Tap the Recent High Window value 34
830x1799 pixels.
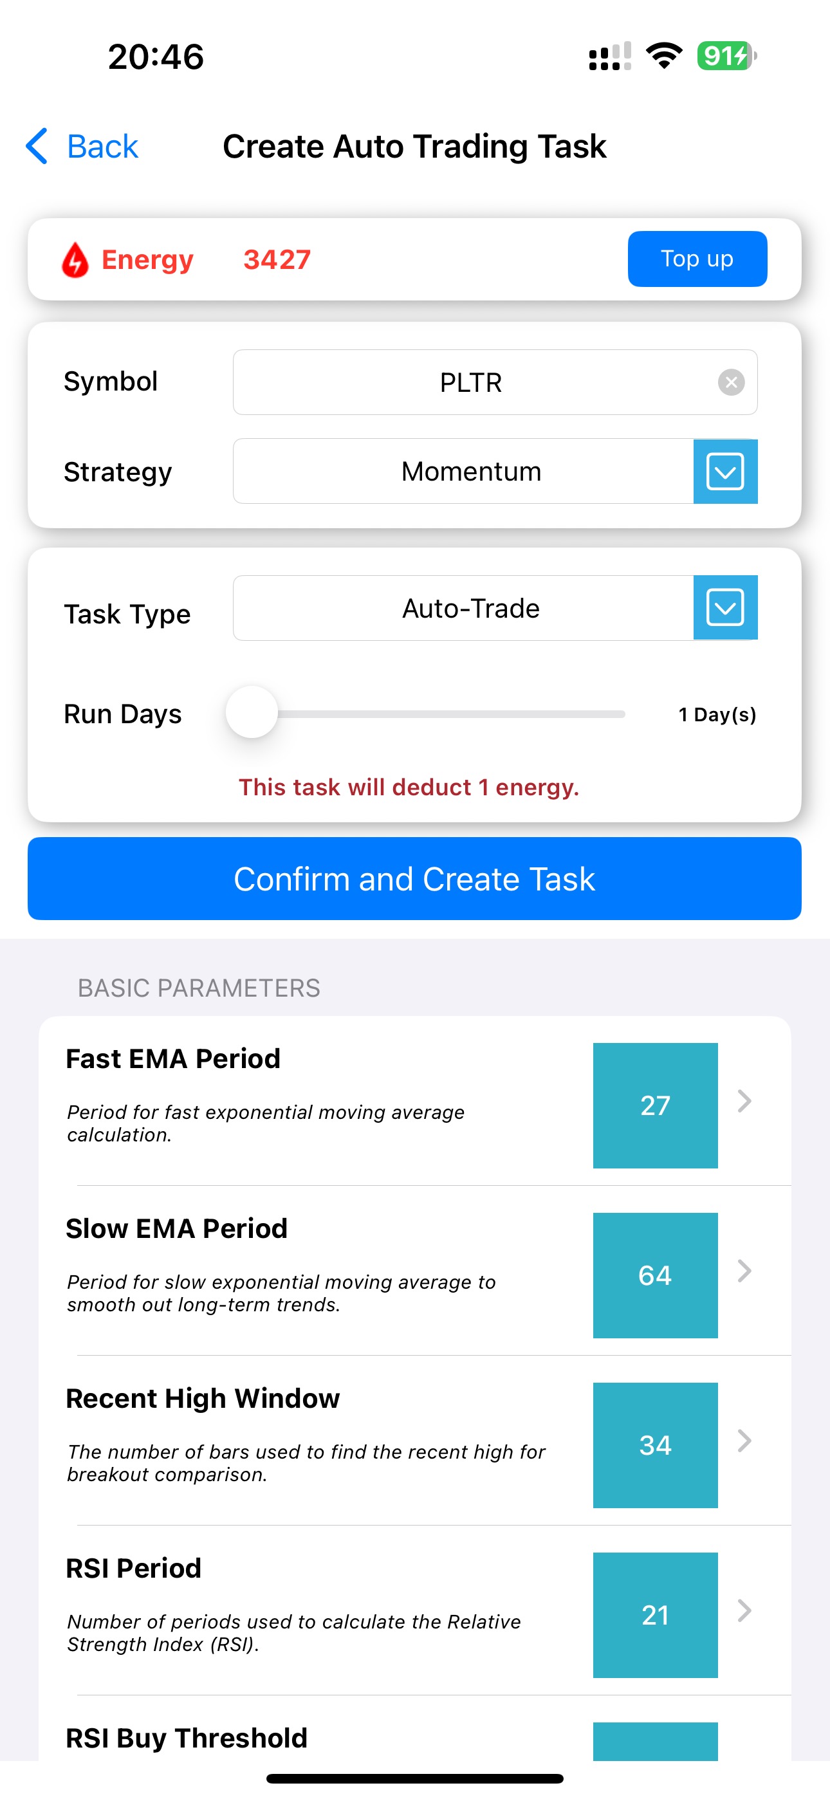tap(654, 1445)
